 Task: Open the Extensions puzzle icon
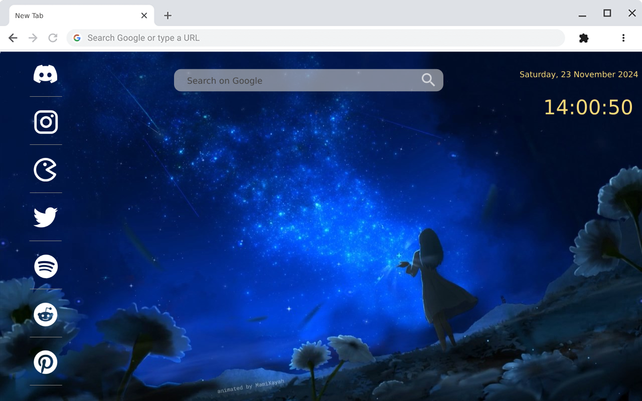[584, 38]
